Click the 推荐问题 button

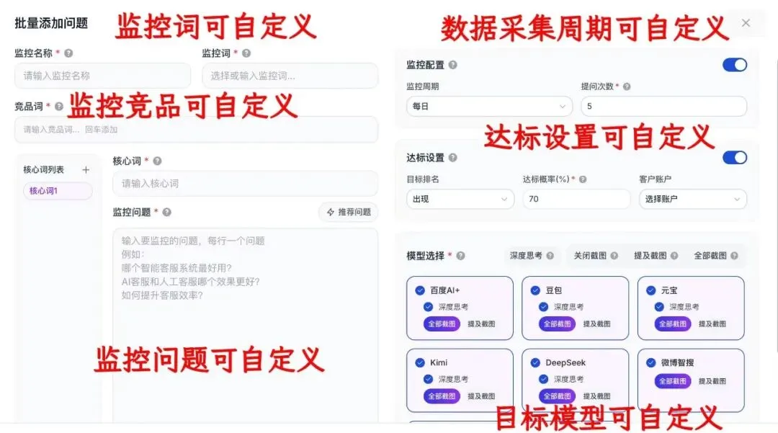click(x=349, y=213)
